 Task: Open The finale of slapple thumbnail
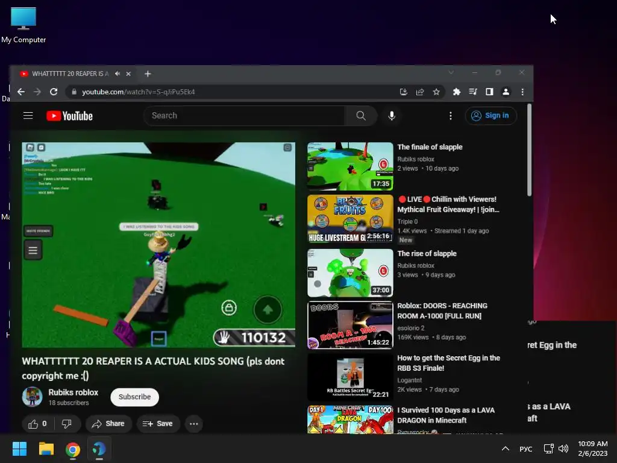pos(350,166)
